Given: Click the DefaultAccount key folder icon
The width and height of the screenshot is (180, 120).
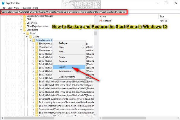Looking at the screenshot, I should tap(33, 40).
